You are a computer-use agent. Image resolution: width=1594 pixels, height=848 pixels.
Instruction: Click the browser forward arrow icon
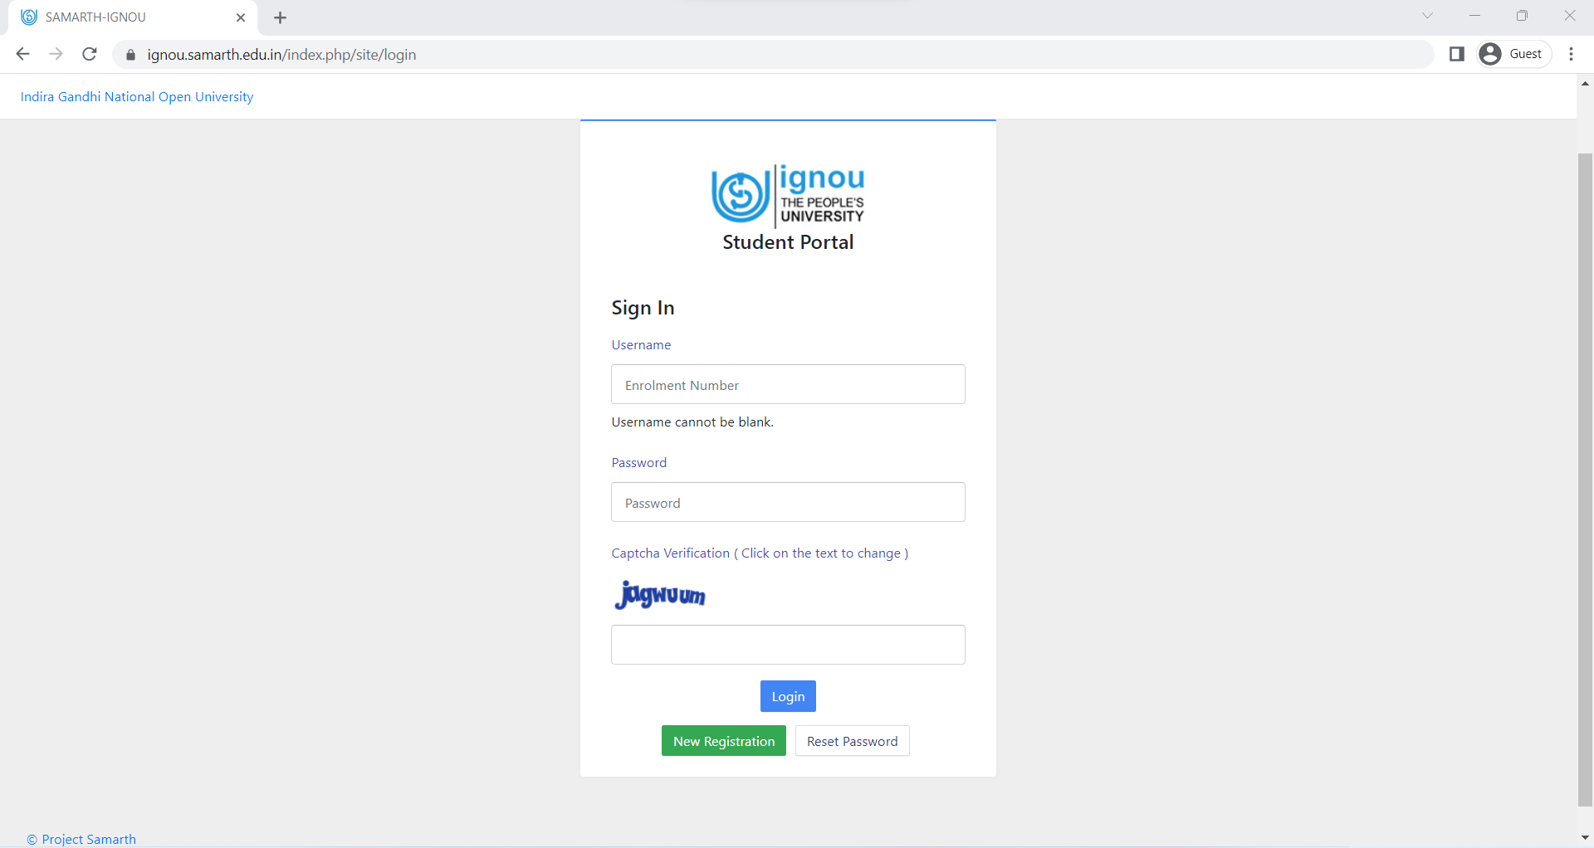tap(56, 54)
